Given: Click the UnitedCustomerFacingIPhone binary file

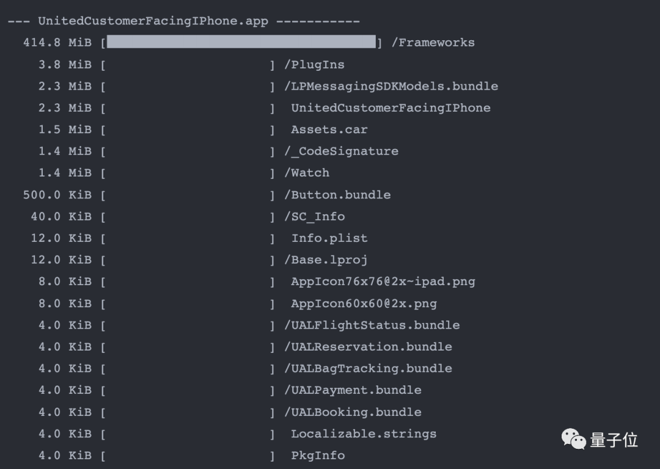Looking at the screenshot, I should coord(391,108).
